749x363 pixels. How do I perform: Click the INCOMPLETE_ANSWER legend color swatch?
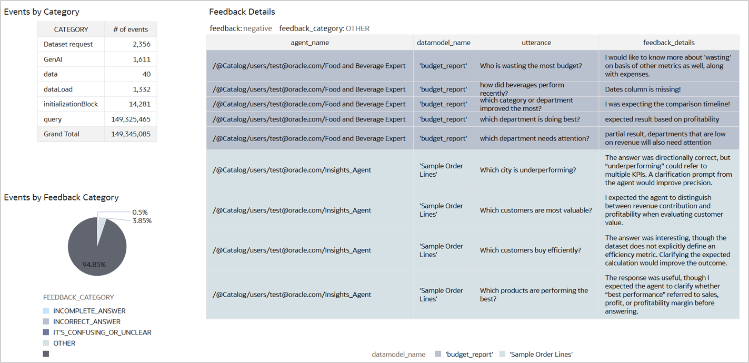pos(46,311)
